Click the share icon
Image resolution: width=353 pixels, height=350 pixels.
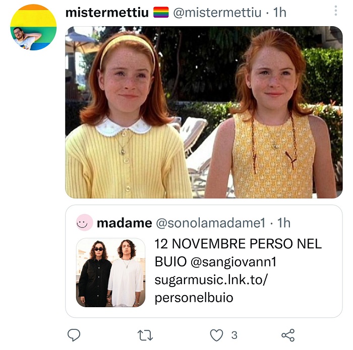[x=288, y=335]
